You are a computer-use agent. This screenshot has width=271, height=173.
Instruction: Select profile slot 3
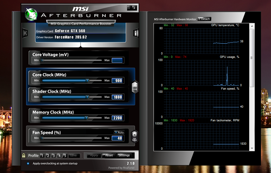pyautogui.click(x=54, y=156)
